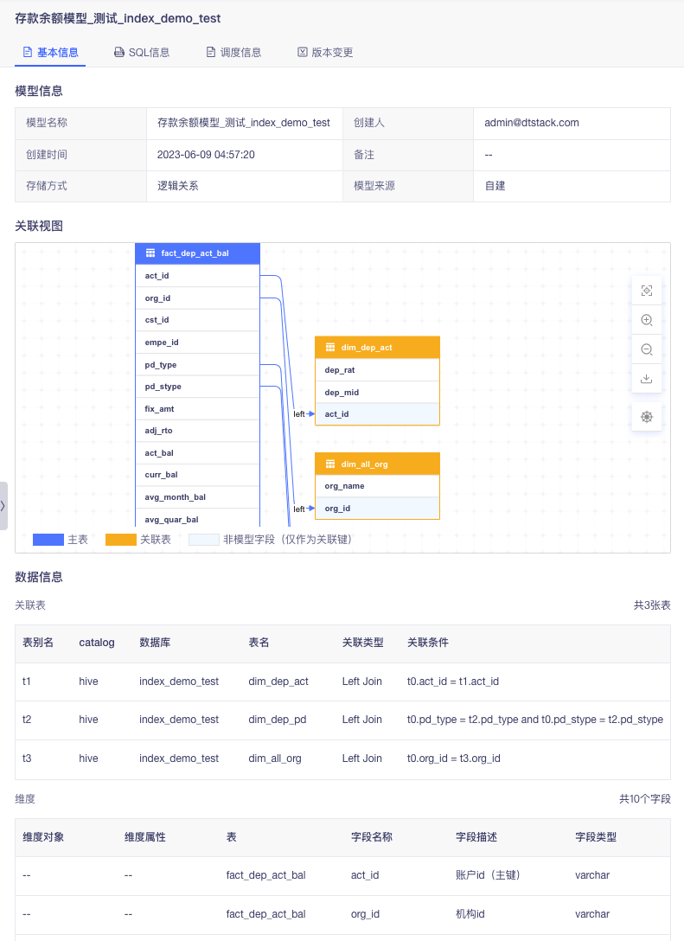This screenshot has height=941, width=684.
Task: Click the 账户id（主键） field description
Action: tap(488, 875)
